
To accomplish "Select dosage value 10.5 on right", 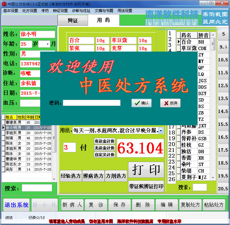I will tap(223, 60).
